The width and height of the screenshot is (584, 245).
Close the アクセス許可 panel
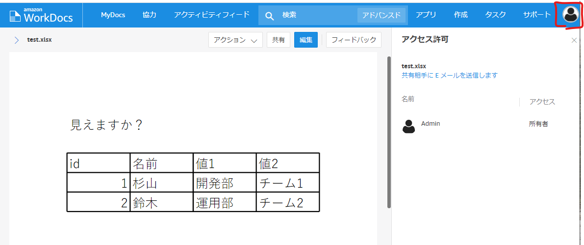(574, 40)
